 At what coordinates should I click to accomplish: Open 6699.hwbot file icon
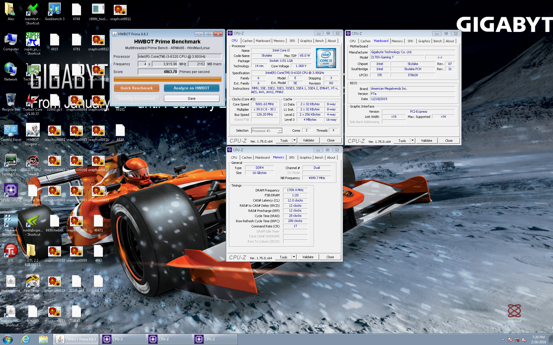pyautogui.click(x=54, y=223)
